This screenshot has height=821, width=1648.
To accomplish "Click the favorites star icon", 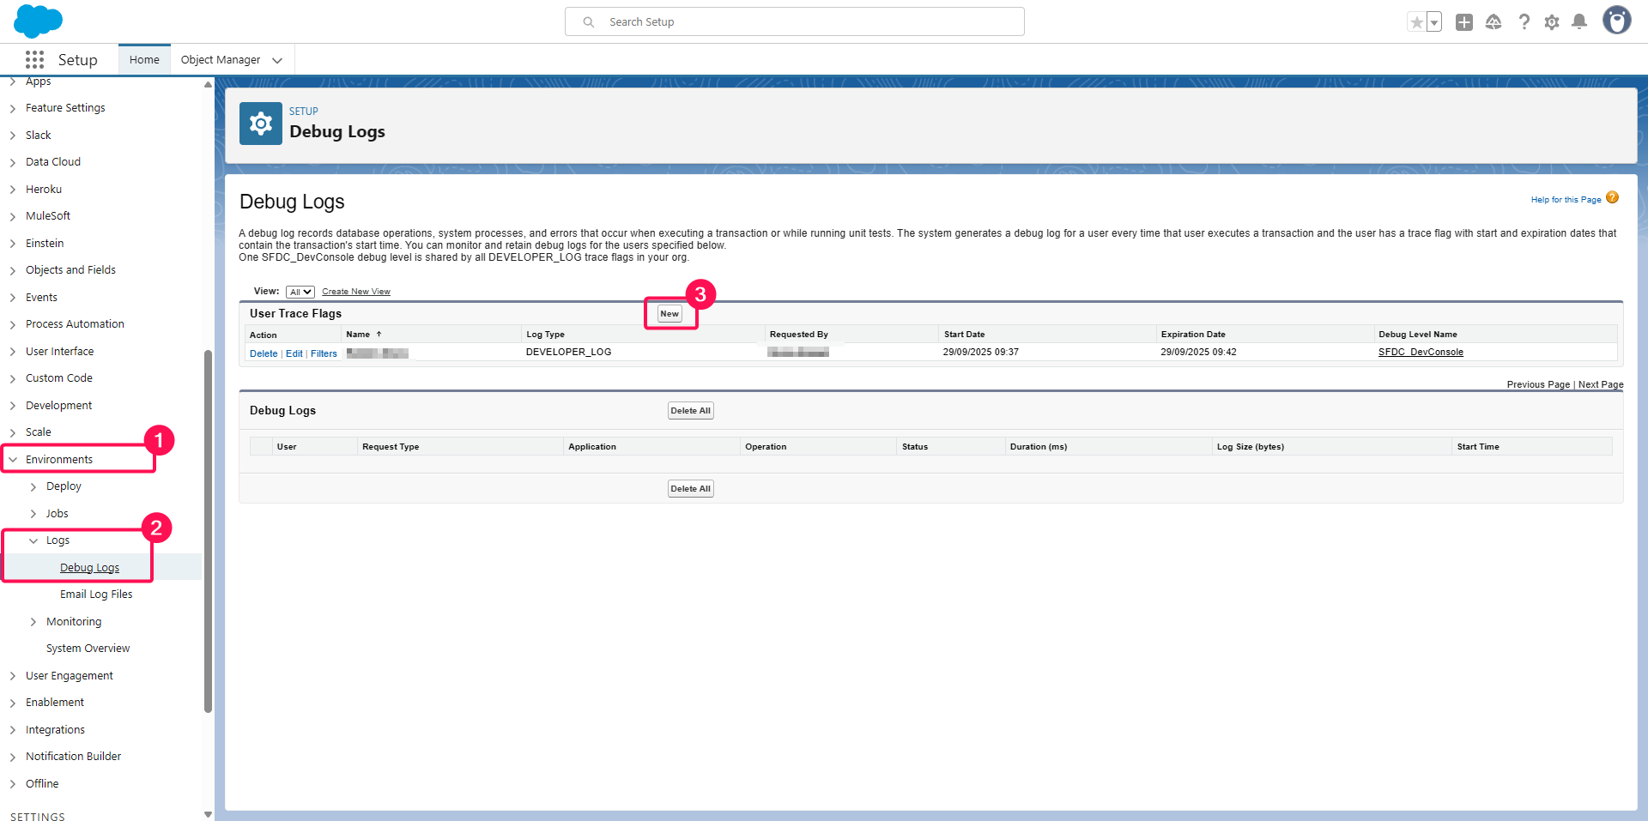I will click(x=1416, y=22).
